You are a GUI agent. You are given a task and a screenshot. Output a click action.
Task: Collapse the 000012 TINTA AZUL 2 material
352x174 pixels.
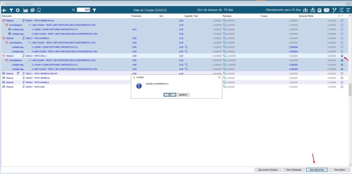click(4, 56)
